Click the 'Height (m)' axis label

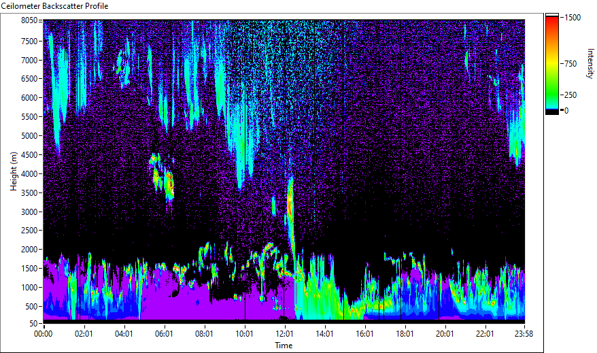14,171
